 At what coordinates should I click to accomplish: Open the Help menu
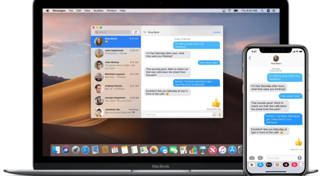click(122, 11)
